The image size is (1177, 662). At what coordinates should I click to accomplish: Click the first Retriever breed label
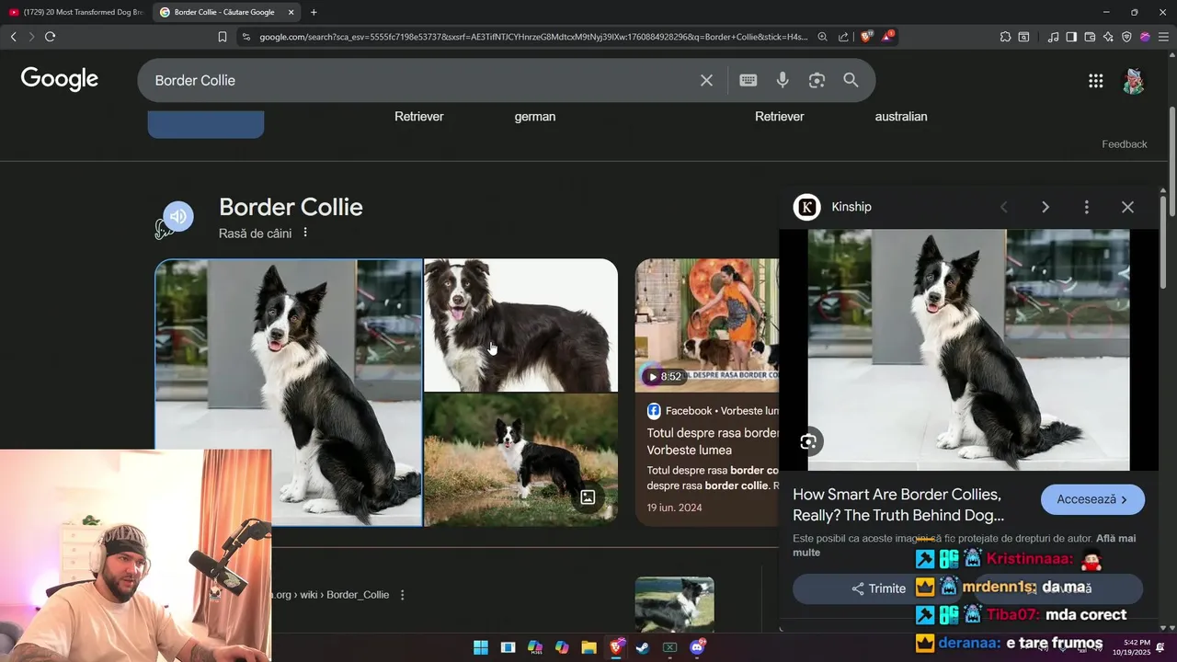point(419,117)
